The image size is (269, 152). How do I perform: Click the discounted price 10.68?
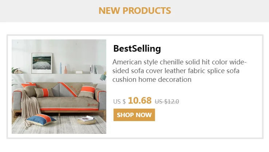point(140,100)
